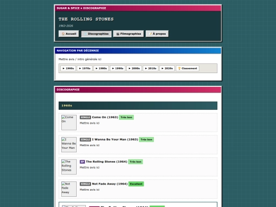Select The Rolling Stones (1964) EP title
276x207 pixels.
click(106, 162)
